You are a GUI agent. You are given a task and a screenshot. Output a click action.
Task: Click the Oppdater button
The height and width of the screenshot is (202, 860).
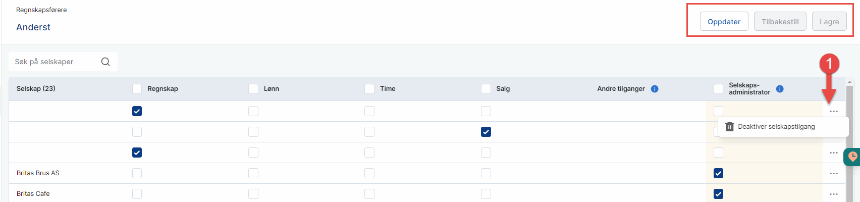tap(724, 22)
